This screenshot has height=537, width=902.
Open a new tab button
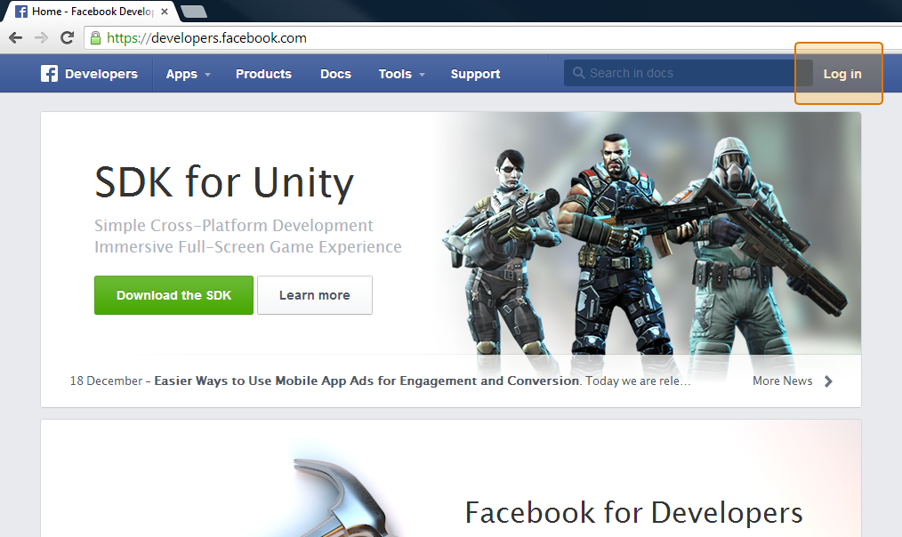[x=194, y=12]
